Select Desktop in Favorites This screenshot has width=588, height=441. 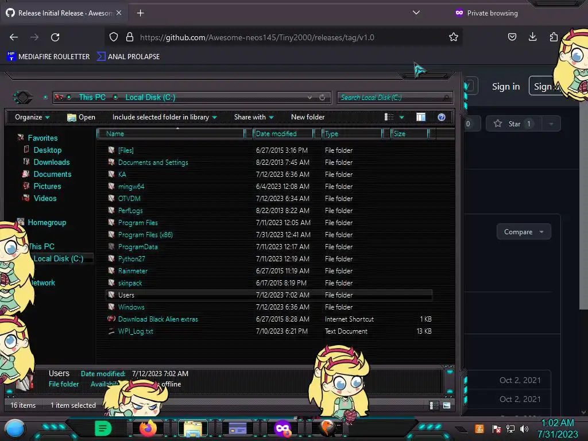click(47, 150)
